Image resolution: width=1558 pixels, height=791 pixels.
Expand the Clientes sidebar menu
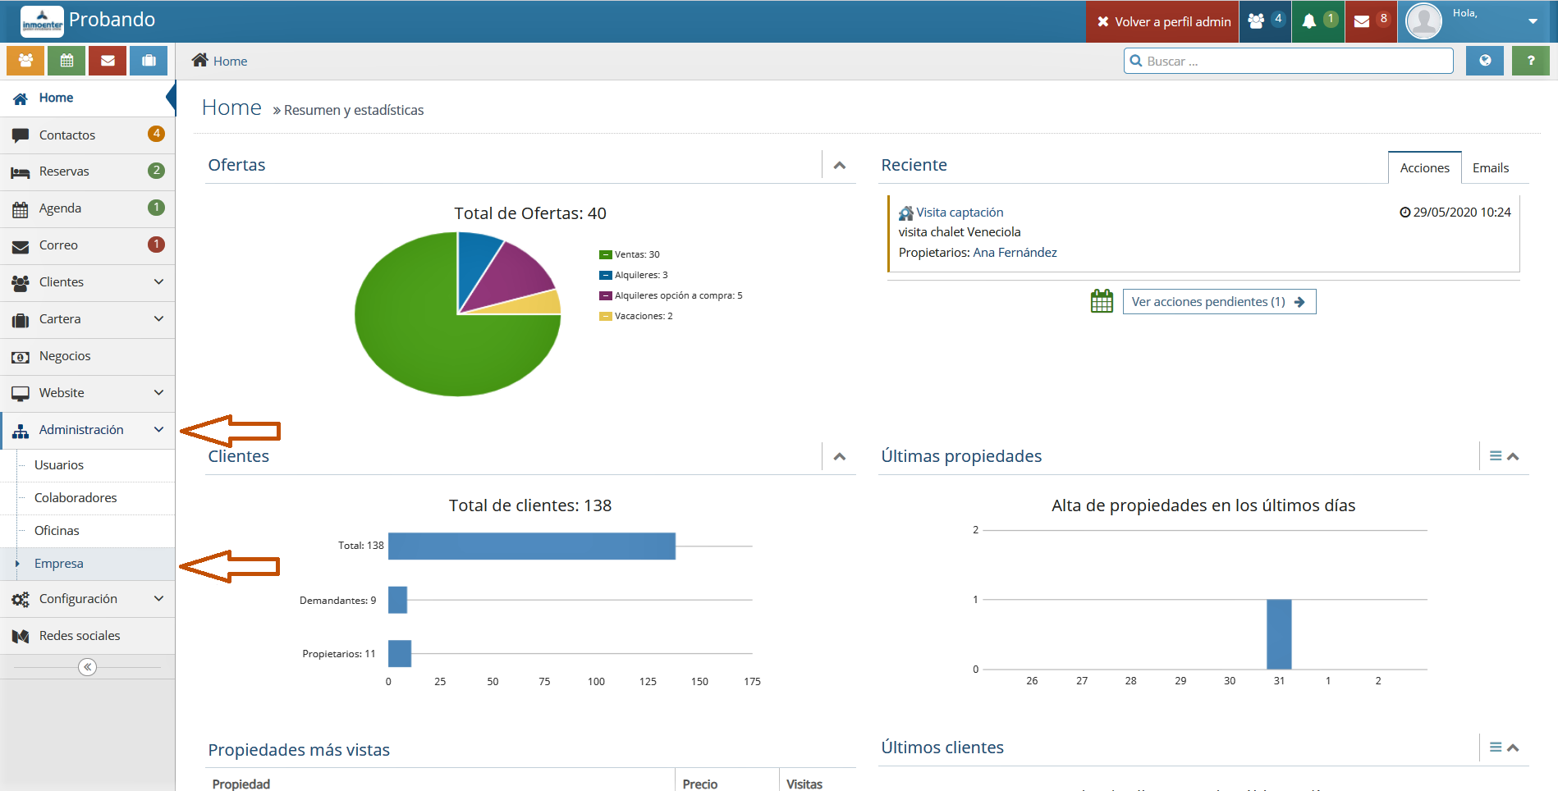click(87, 283)
